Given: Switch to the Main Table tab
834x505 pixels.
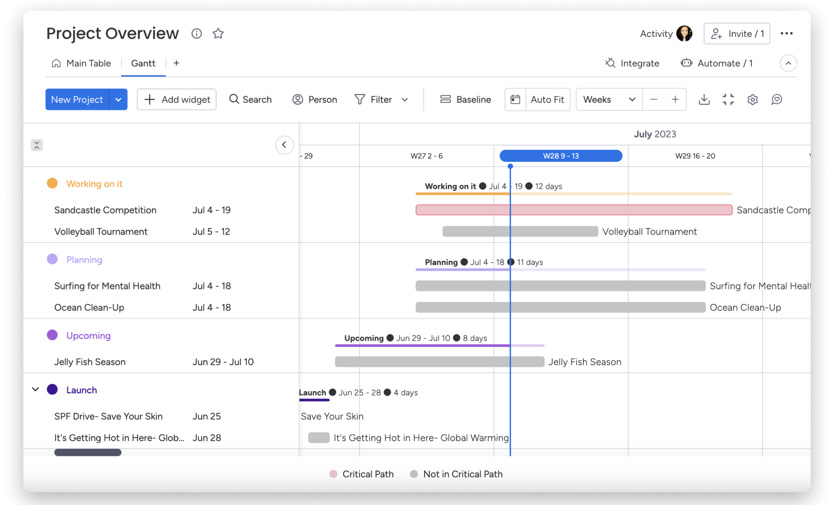Looking at the screenshot, I should (x=88, y=63).
